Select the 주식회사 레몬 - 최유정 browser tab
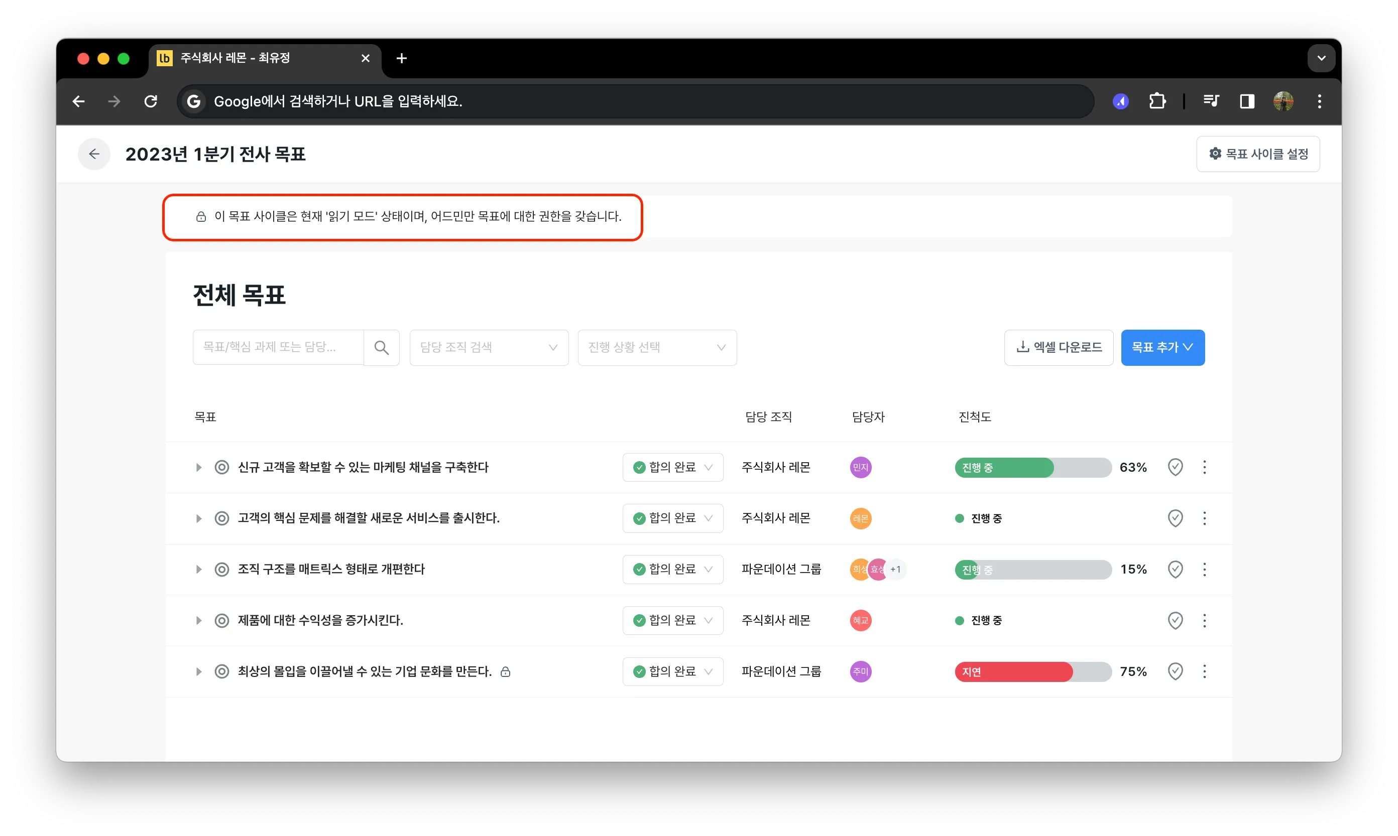Screen dimensions: 1398x836 click(x=265, y=58)
